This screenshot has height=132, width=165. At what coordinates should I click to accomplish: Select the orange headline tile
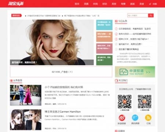[x=104, y=37]
